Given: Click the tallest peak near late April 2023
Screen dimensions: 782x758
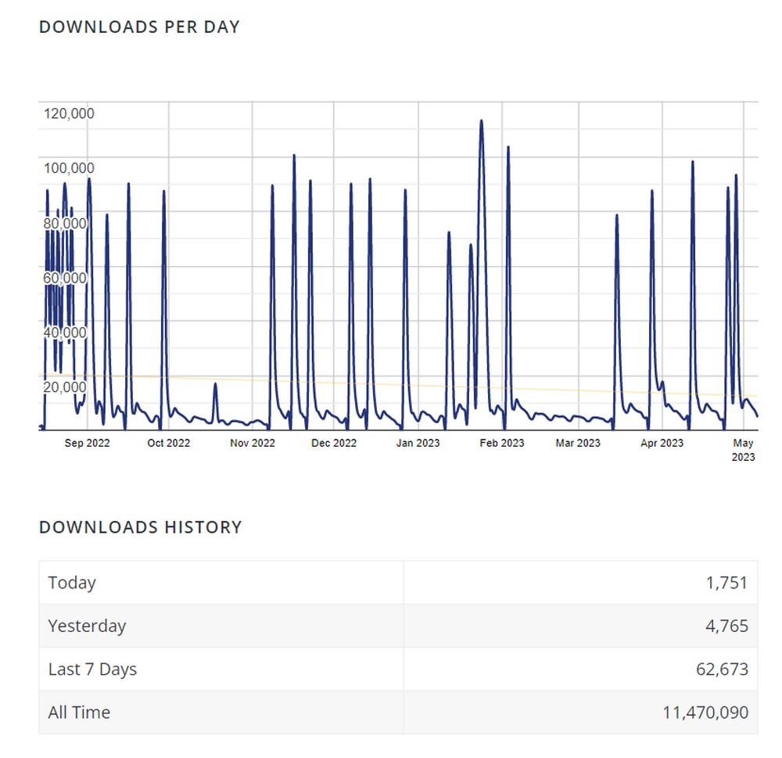Looking at the screenshot, I should (693, 163).
